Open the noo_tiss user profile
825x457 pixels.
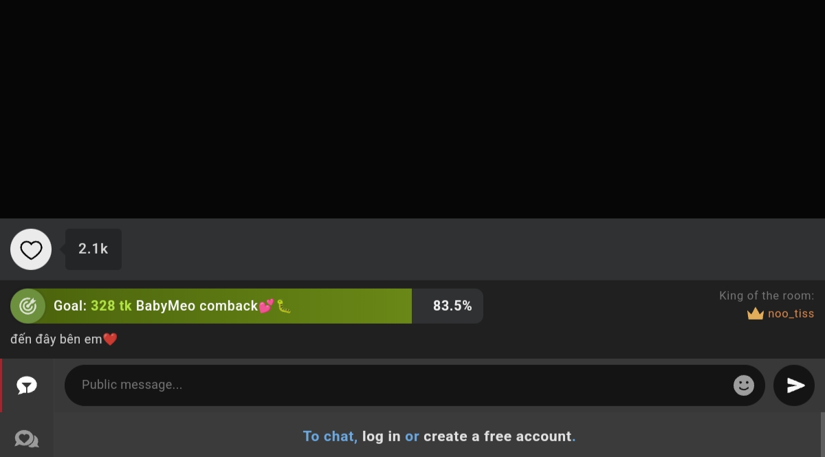pos(791,313)
